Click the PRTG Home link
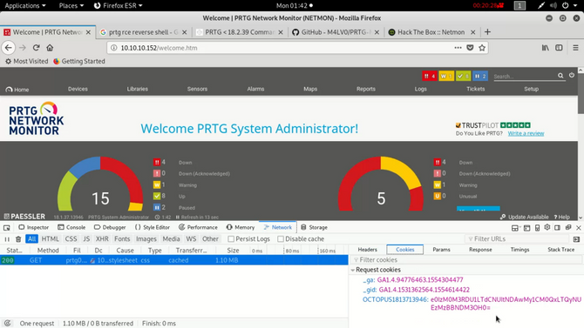The height and width of the screenshot is (328, 584). click(x=17, y=90)
